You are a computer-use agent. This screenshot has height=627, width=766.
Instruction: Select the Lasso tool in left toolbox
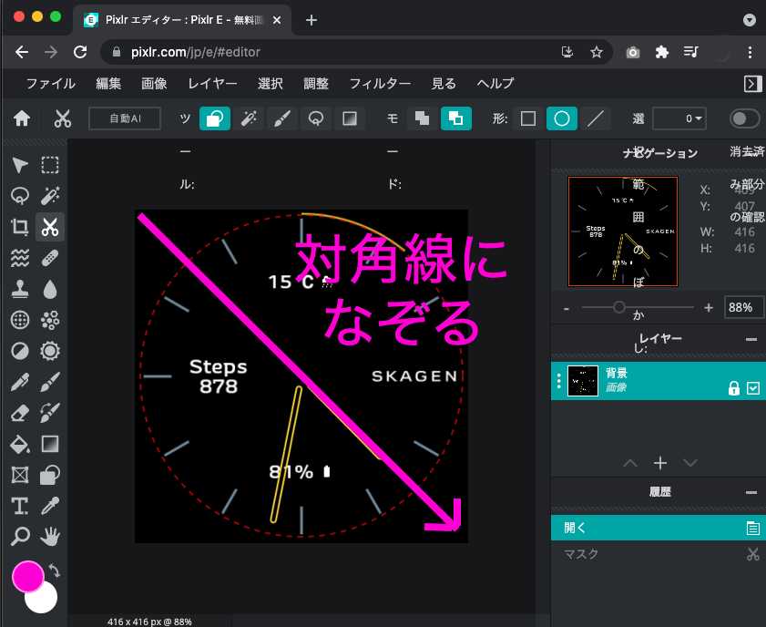pyautogui.click(x=19, y=196)
